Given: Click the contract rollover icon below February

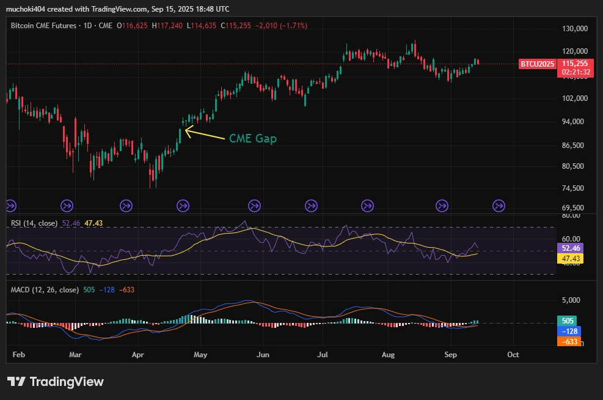Looking at the screenshot, I should click(x=10, y=206).
